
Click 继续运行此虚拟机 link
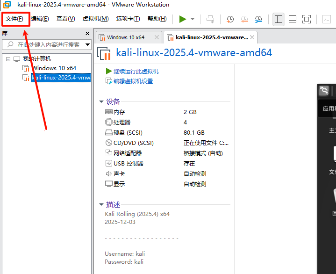click(x=136, y=72)
